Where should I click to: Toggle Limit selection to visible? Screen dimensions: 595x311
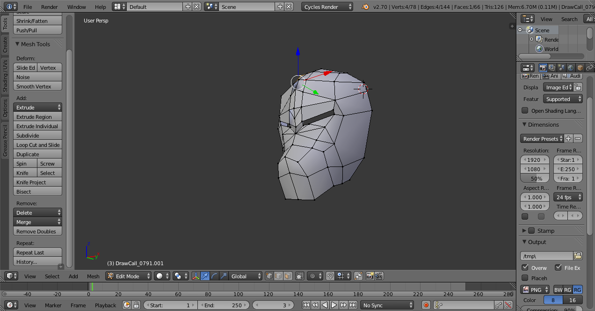[x=300, y=276]
